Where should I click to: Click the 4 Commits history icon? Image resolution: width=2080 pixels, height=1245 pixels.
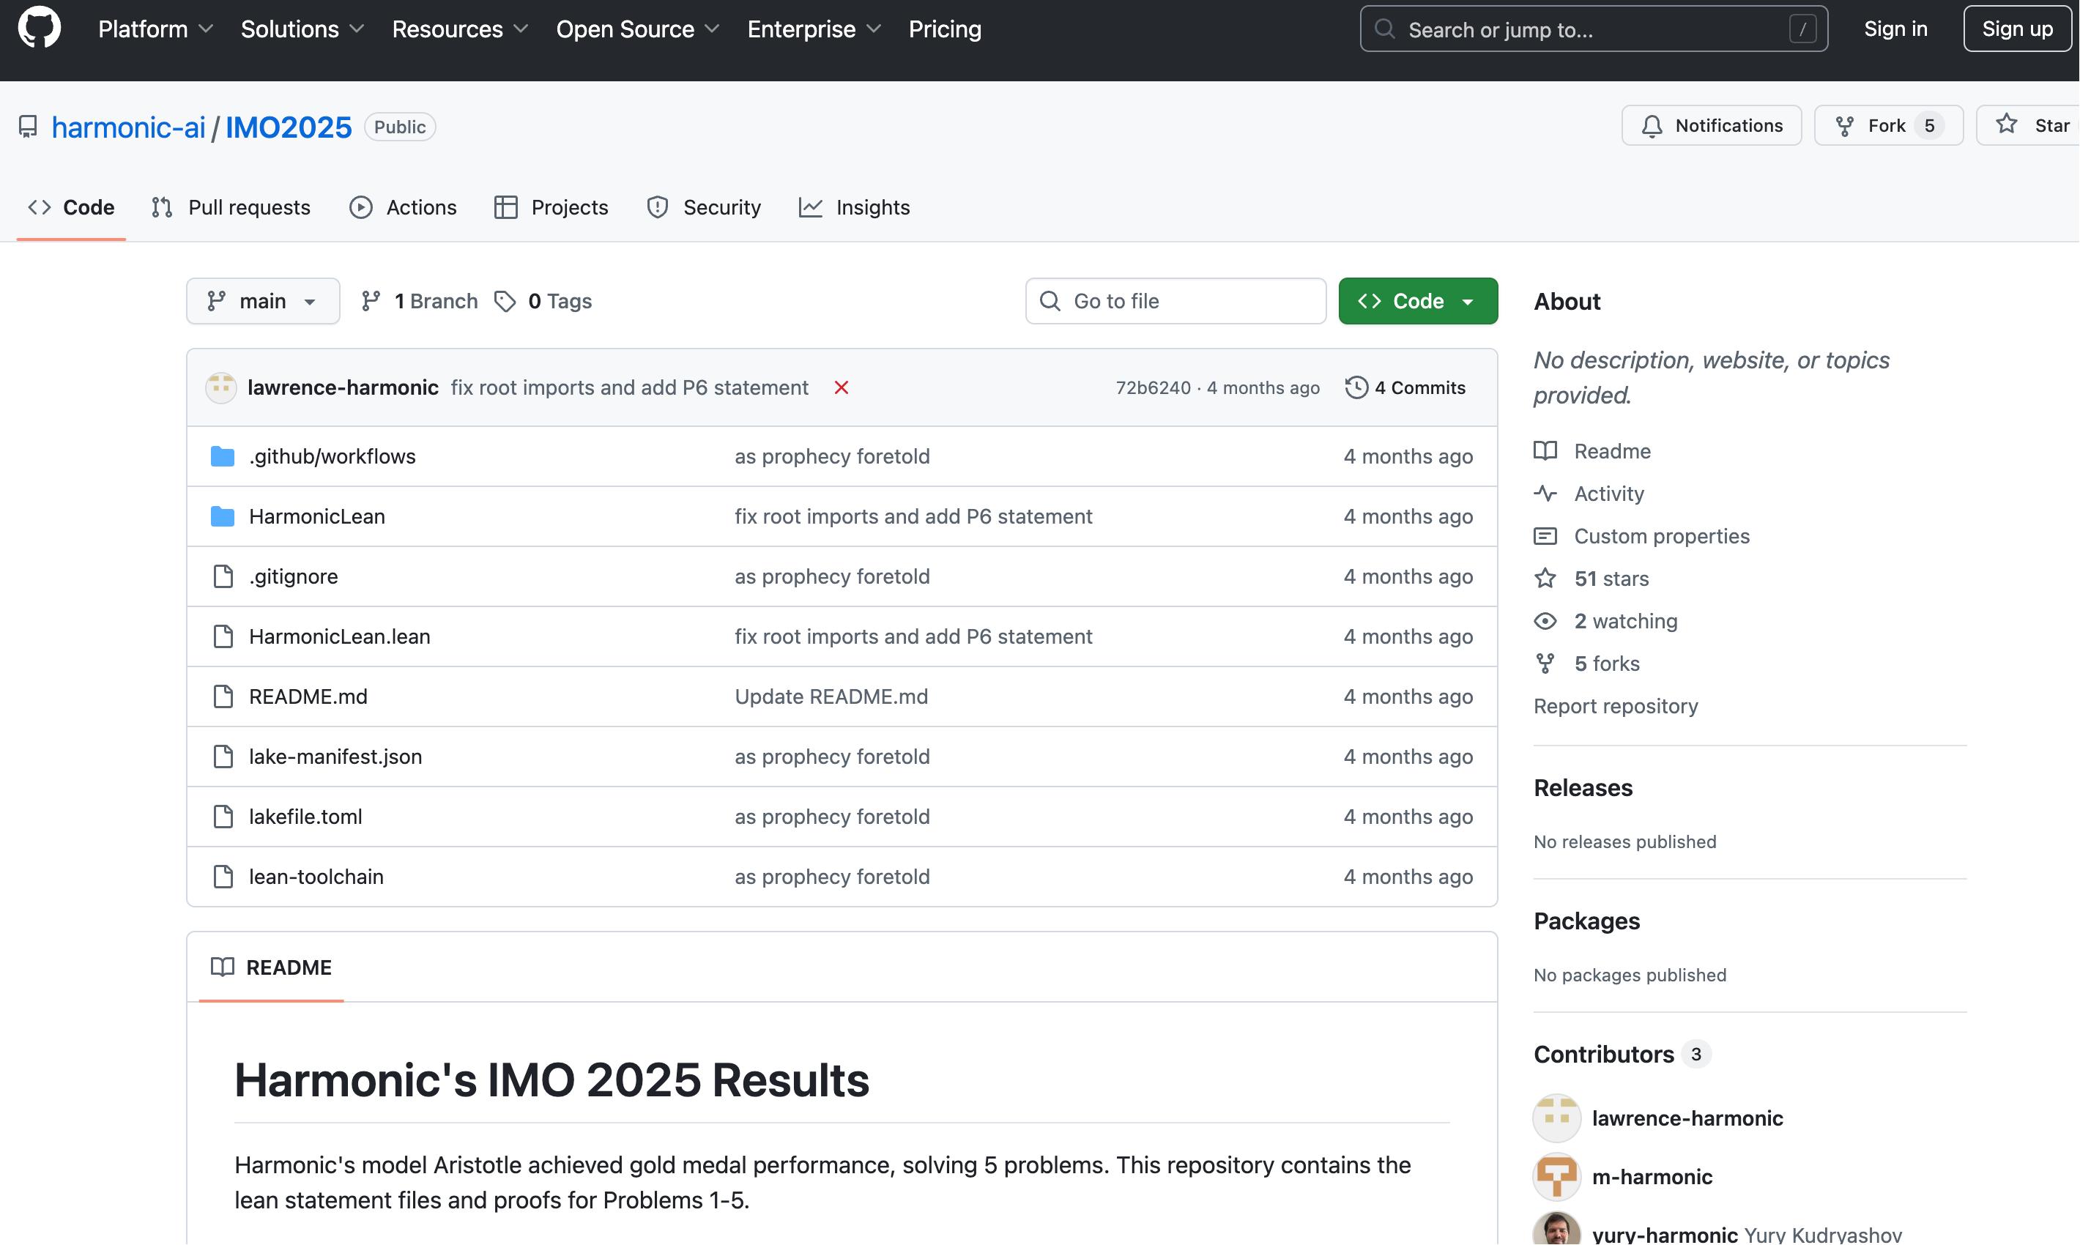click(x=1356, y=387)
